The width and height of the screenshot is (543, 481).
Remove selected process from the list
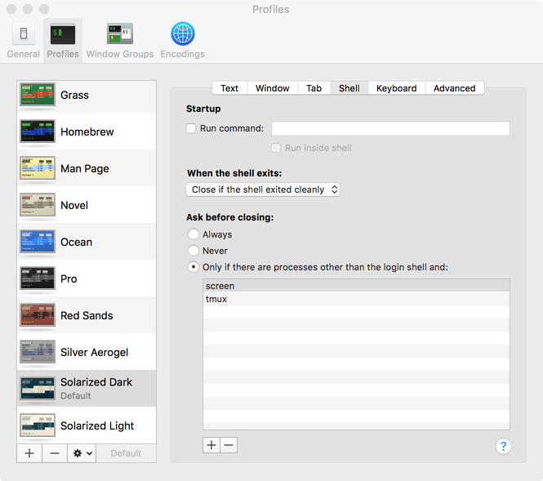click(x=229, y=445)
